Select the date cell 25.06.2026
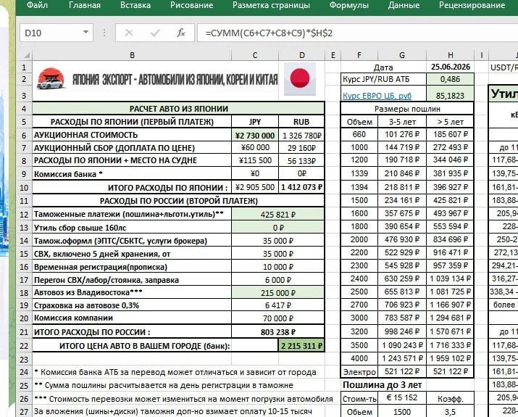The height and width of the screenshot is (417, 518). tap(451, 67)
